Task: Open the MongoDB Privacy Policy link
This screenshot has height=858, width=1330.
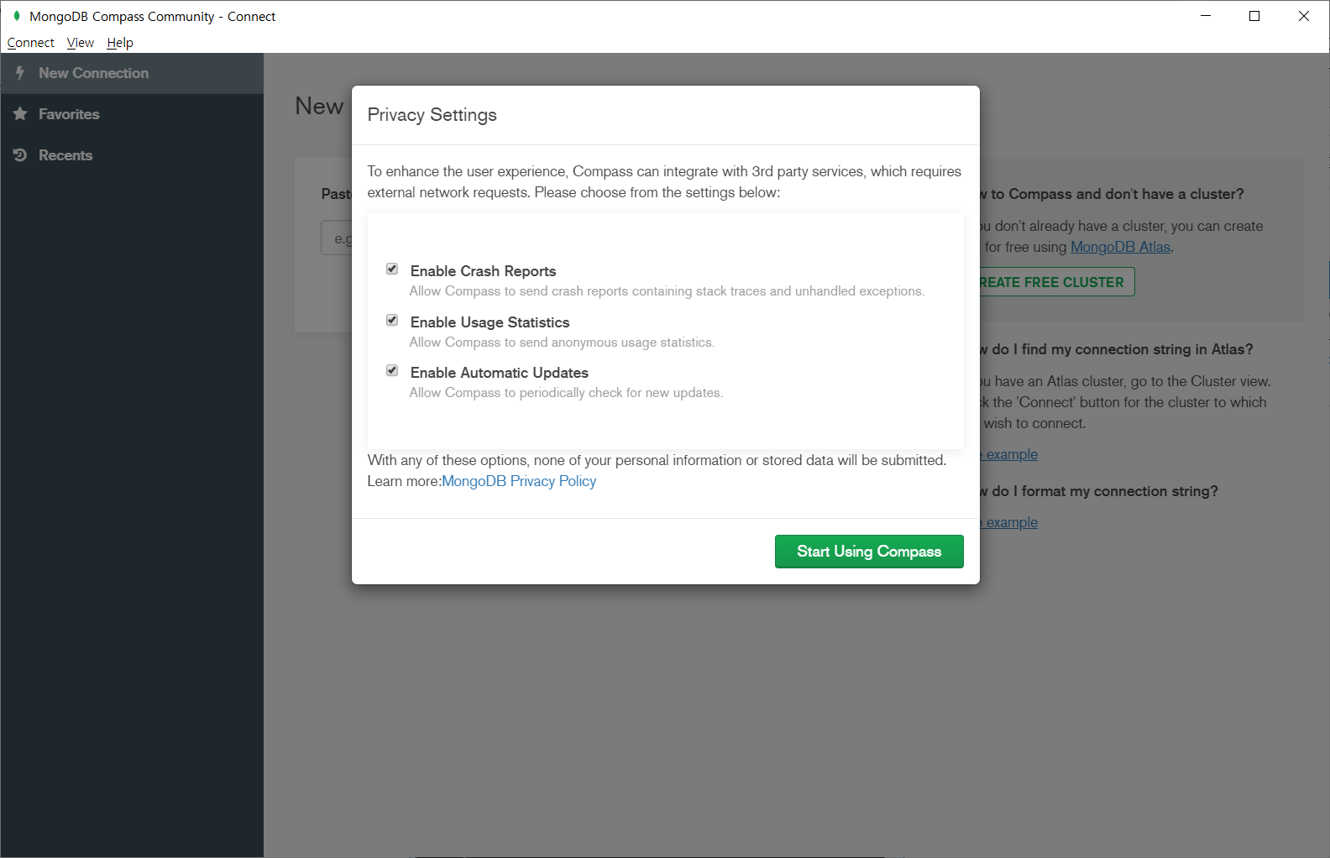Action: point(519,481)
